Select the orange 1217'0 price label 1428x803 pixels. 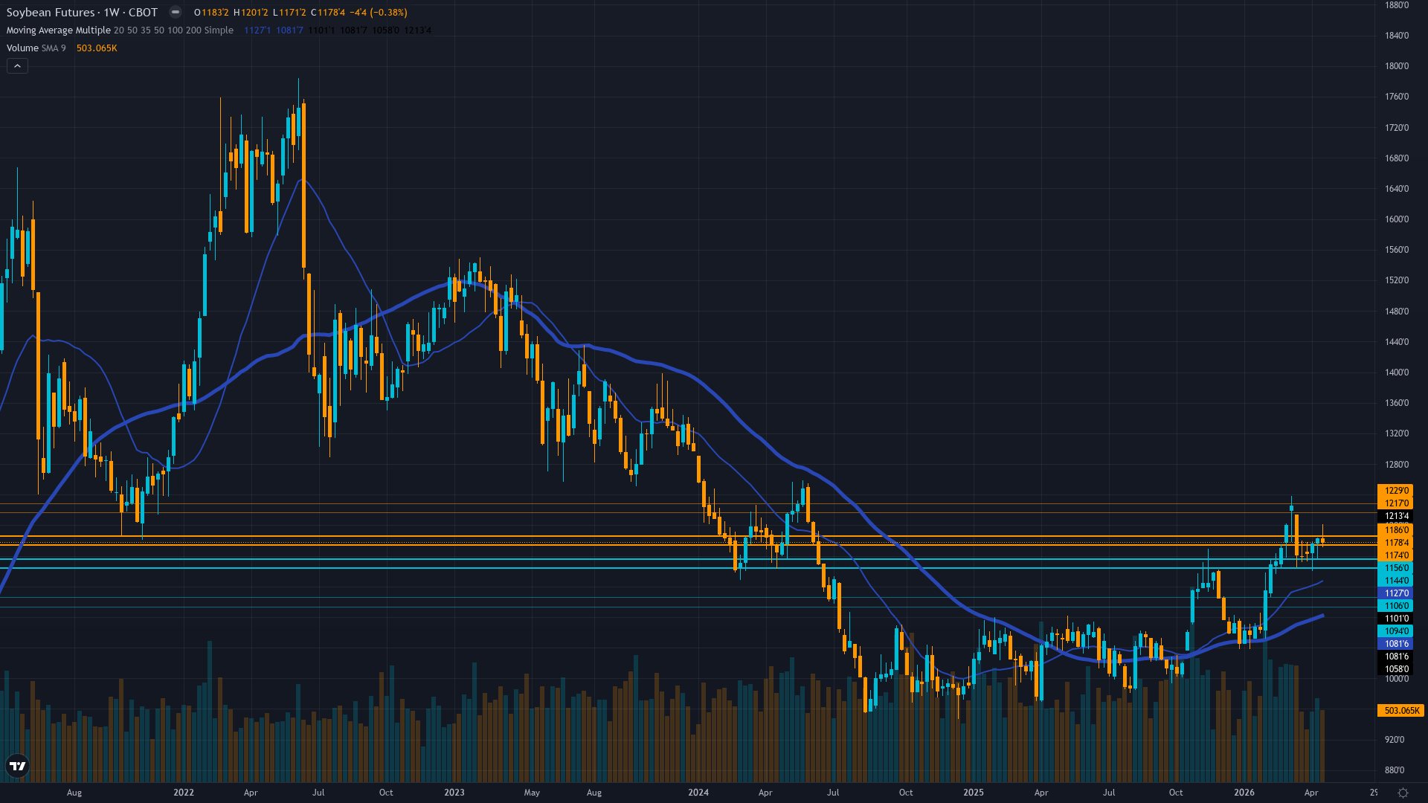(x=1395, y=503)
